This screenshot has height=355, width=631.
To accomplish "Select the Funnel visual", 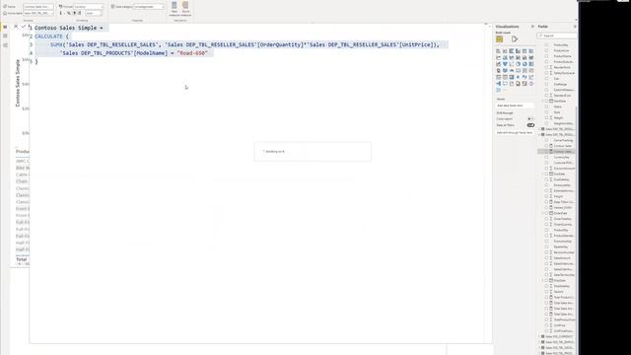I will pos(505,64).
